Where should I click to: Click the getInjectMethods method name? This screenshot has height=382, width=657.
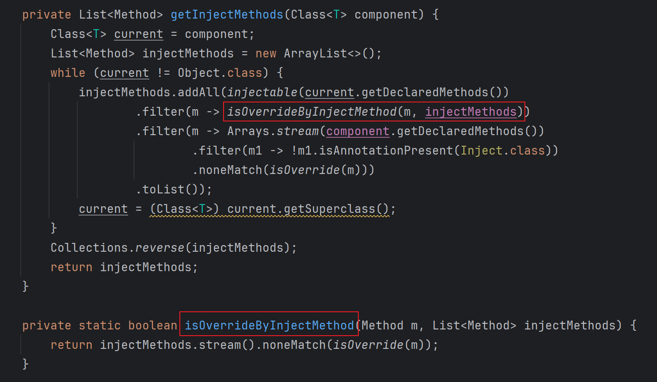click(x=227, y=15)
